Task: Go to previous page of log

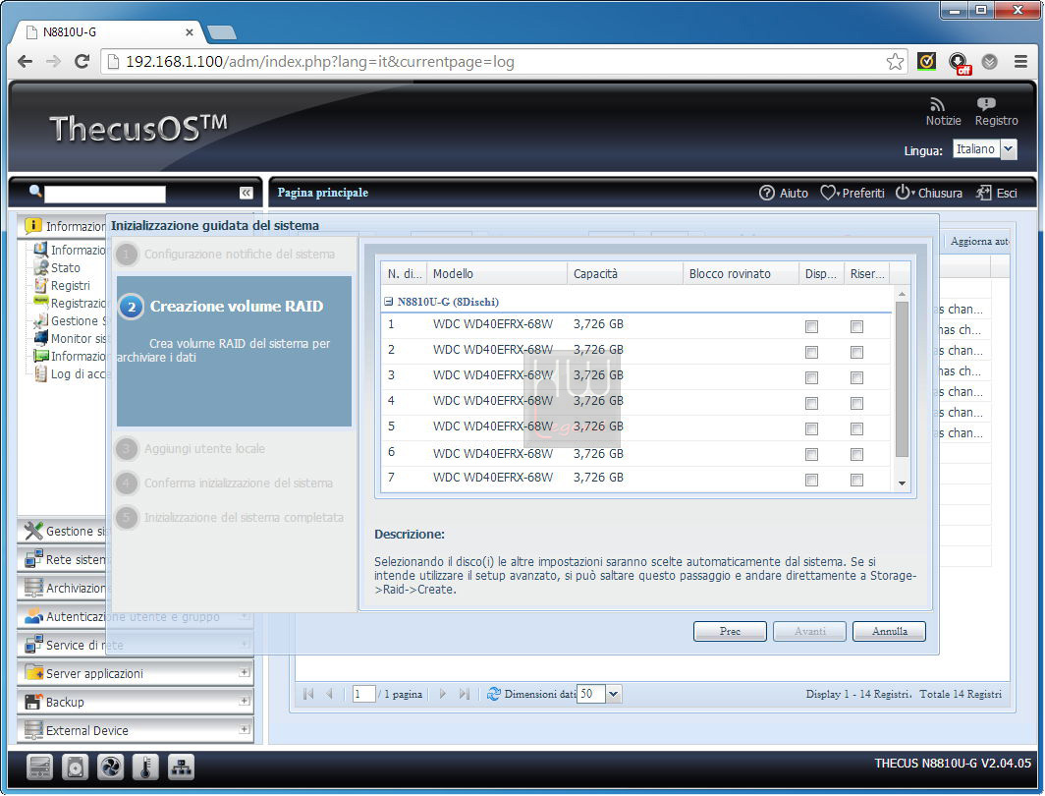Action: (330, 694)
